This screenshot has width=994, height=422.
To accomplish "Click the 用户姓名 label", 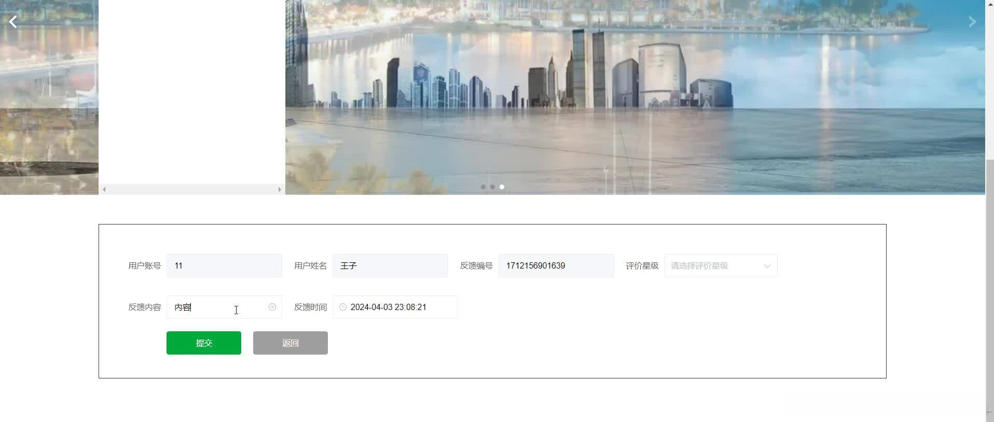I will coord(310,265).
